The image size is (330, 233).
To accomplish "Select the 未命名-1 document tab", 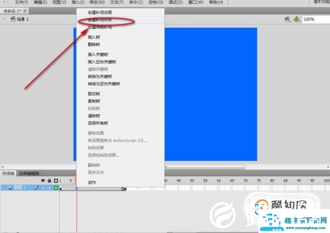I will point(12,11).
